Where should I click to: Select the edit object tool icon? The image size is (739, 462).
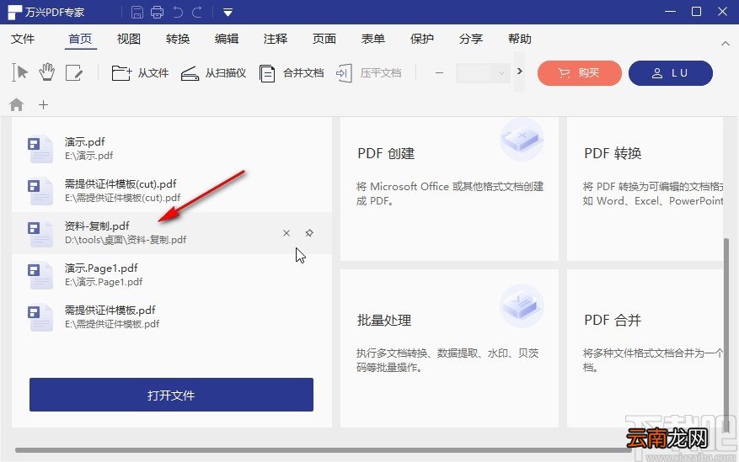click(x=74, y=73)
